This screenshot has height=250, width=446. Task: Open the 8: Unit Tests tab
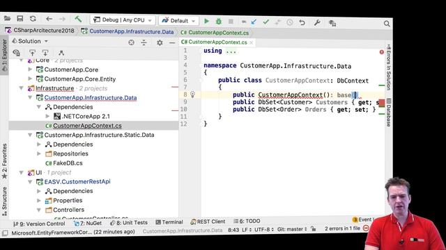(x=129, y=223)
